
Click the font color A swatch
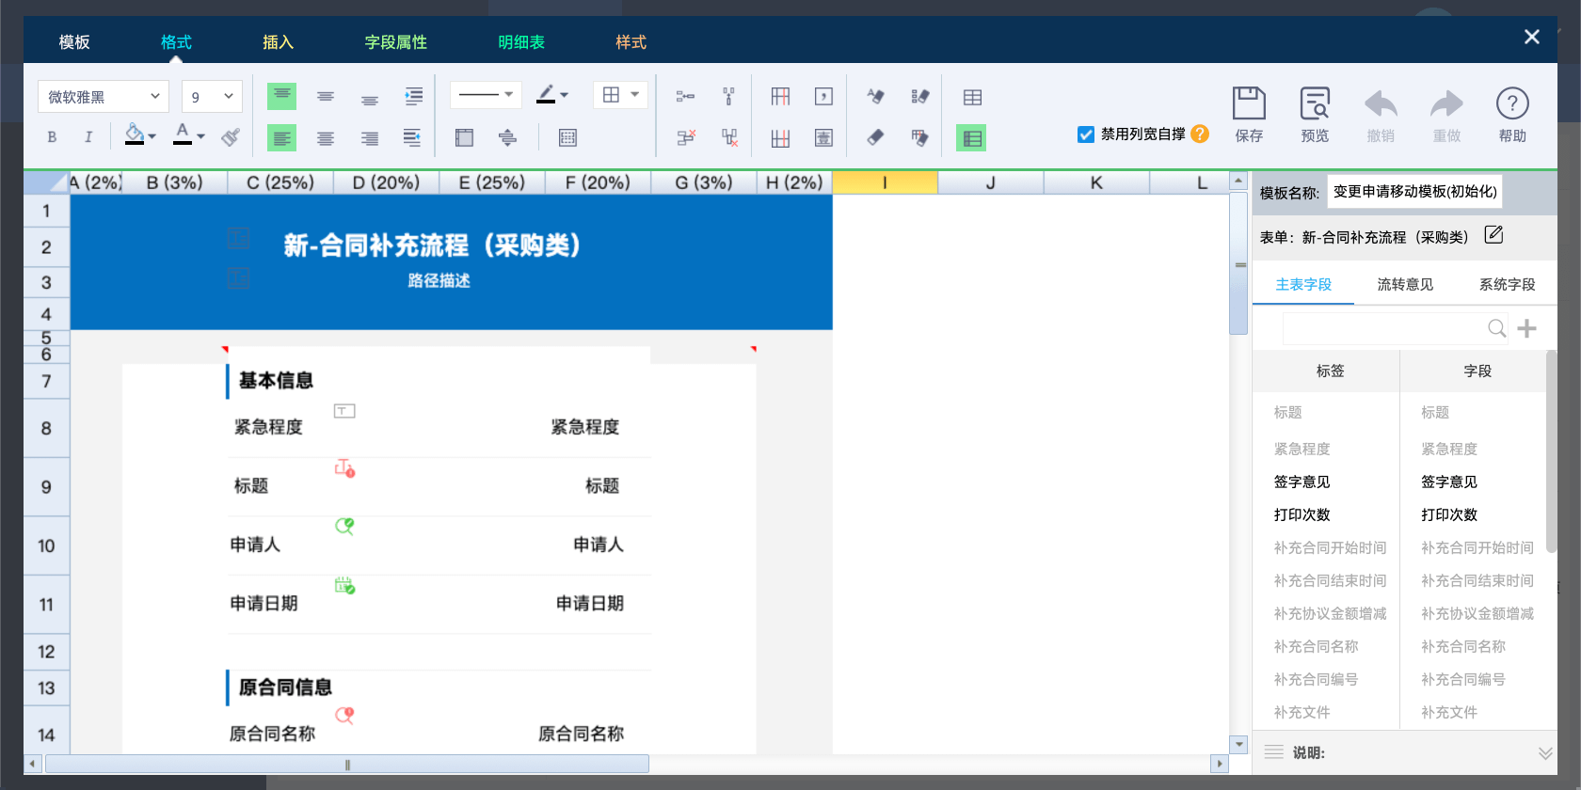[183, 134]
